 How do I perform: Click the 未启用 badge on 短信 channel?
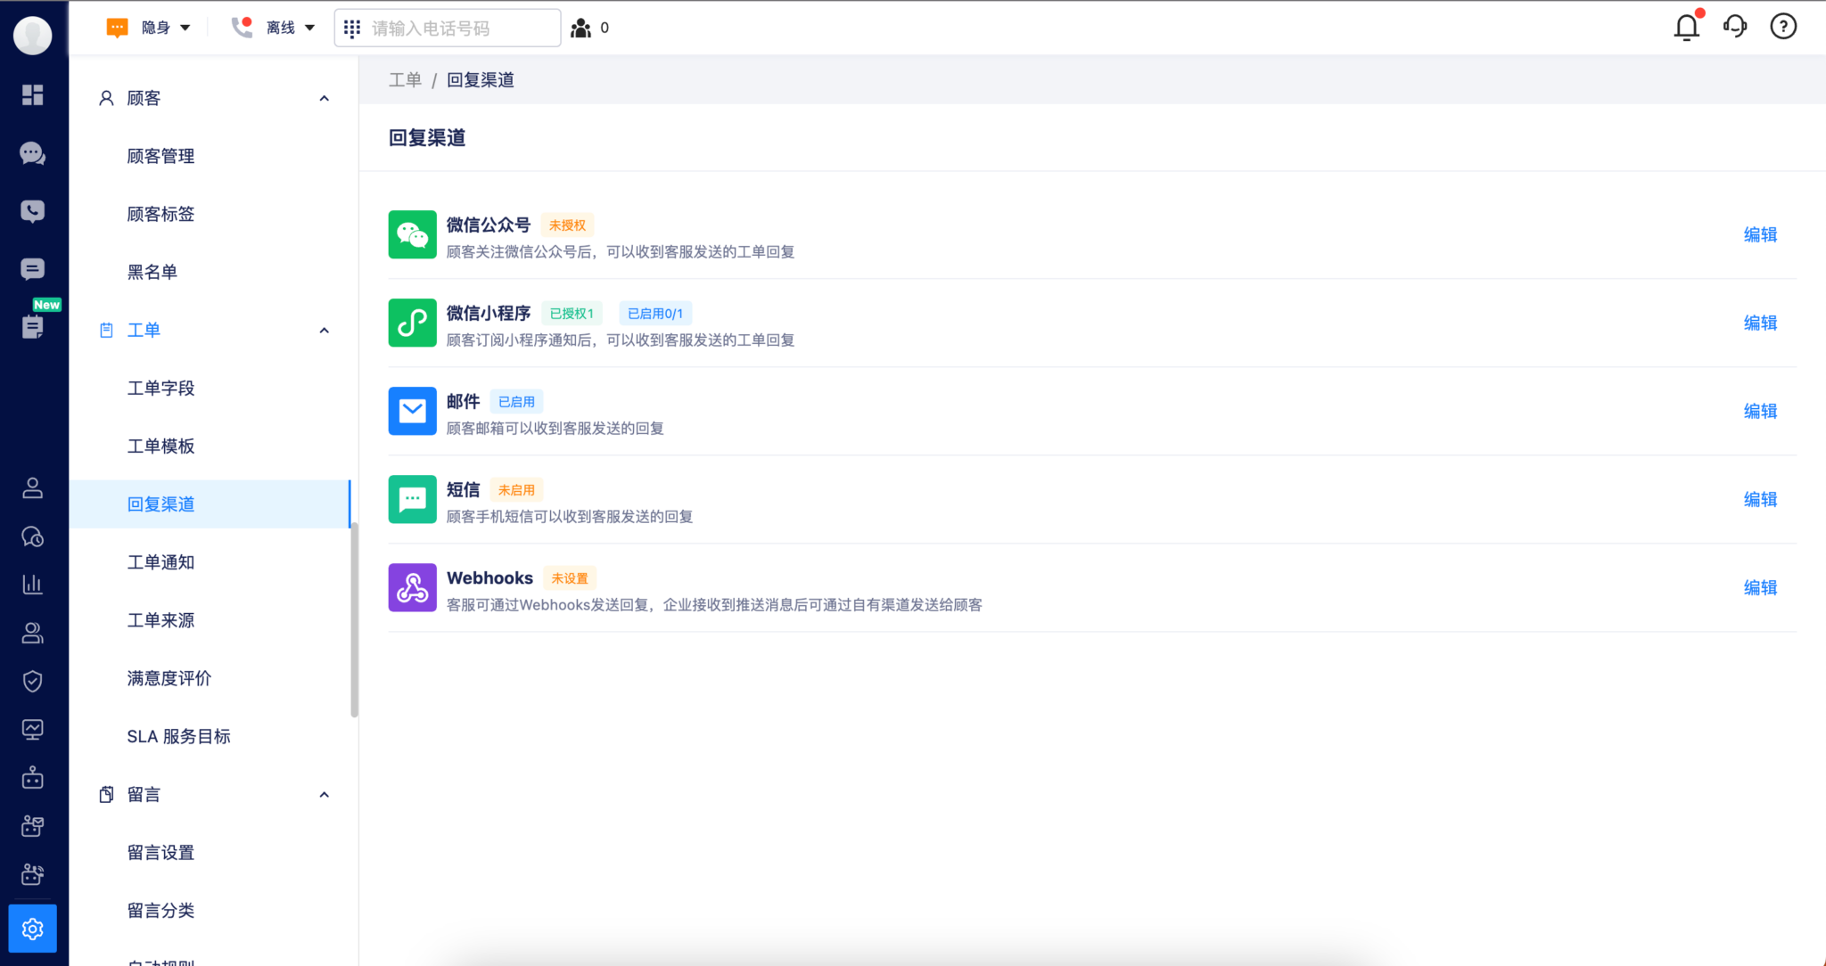pyautogui.click(x=517, y=489)
